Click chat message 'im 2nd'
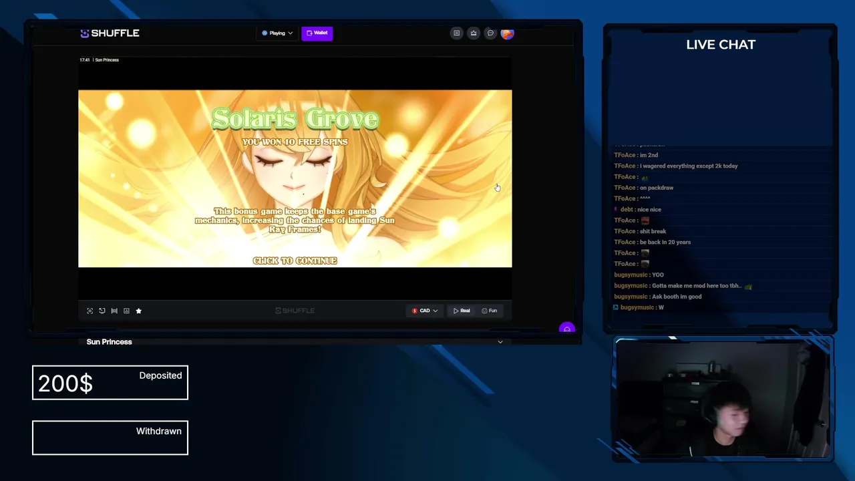 click(x=649, y=155)
